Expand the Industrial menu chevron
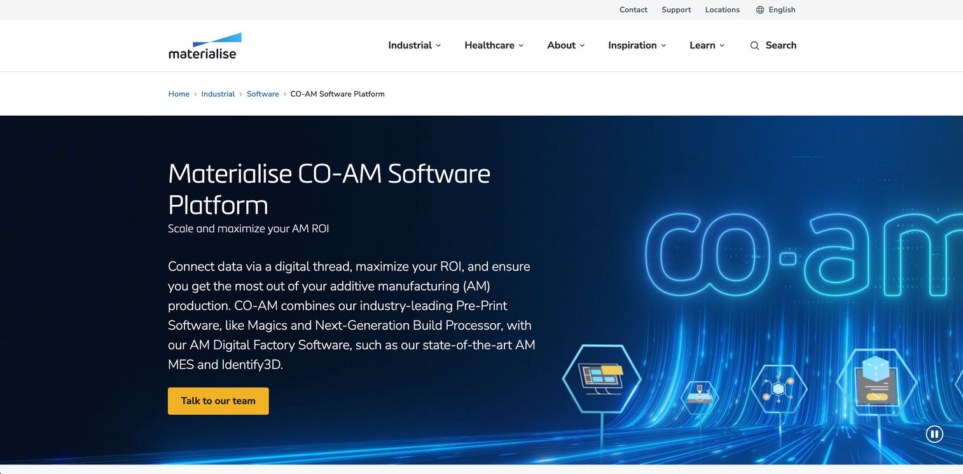 (438, 46)
